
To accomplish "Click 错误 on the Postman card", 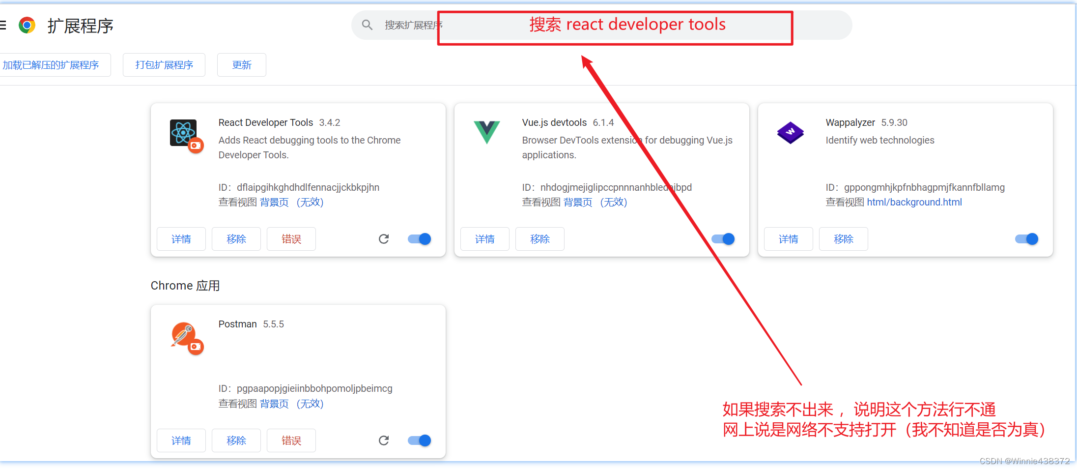I will tap(291, 440).
